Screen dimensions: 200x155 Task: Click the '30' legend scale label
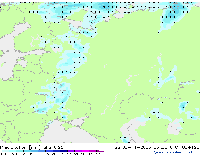pyautogui.click(x=68, y=154)
